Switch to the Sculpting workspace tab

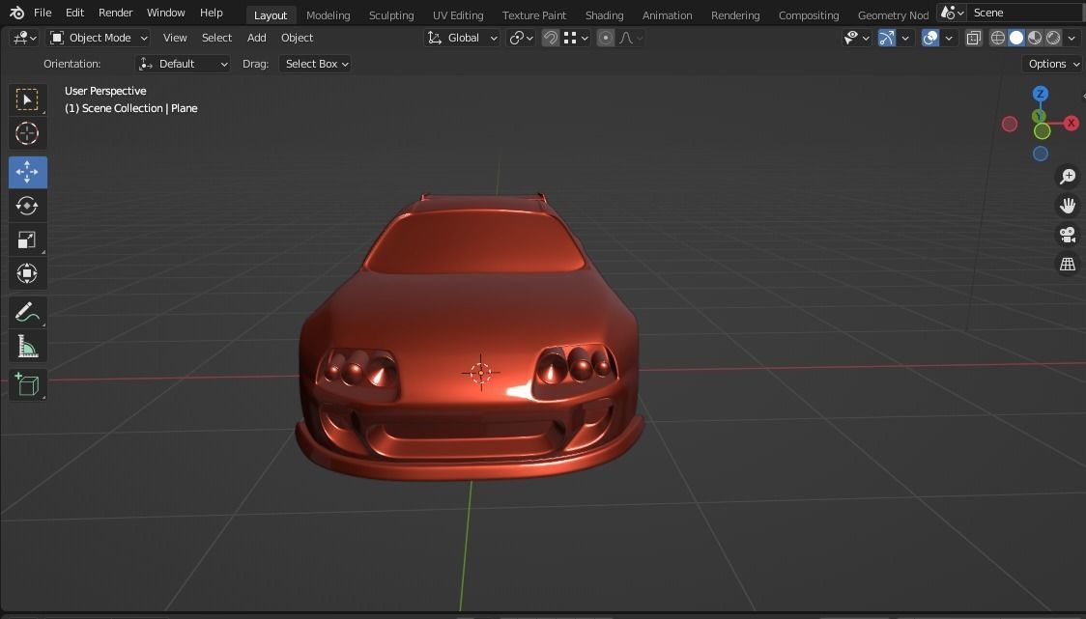pos(391,15)
